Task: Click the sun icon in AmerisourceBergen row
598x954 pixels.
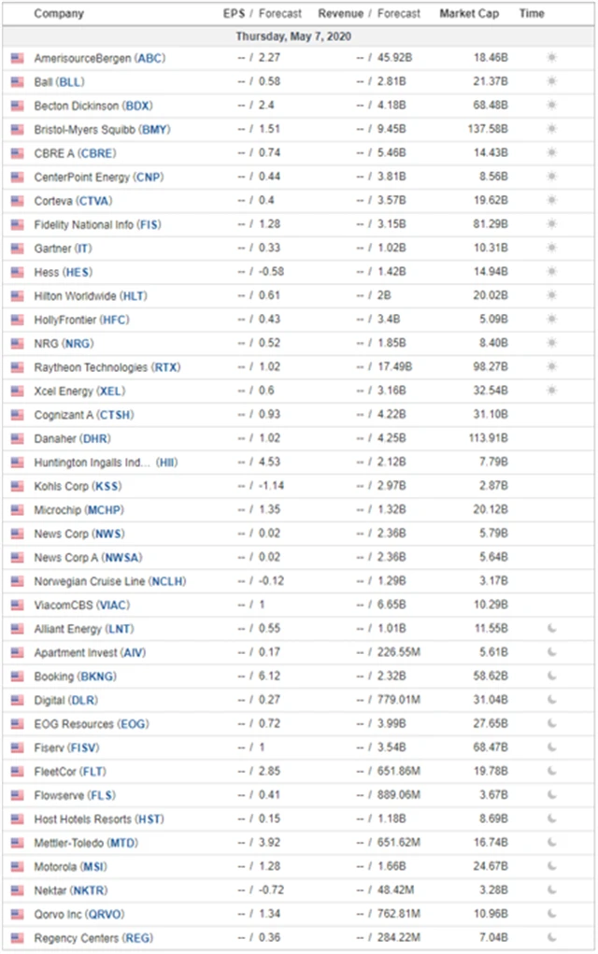Action: click(551, 58)
